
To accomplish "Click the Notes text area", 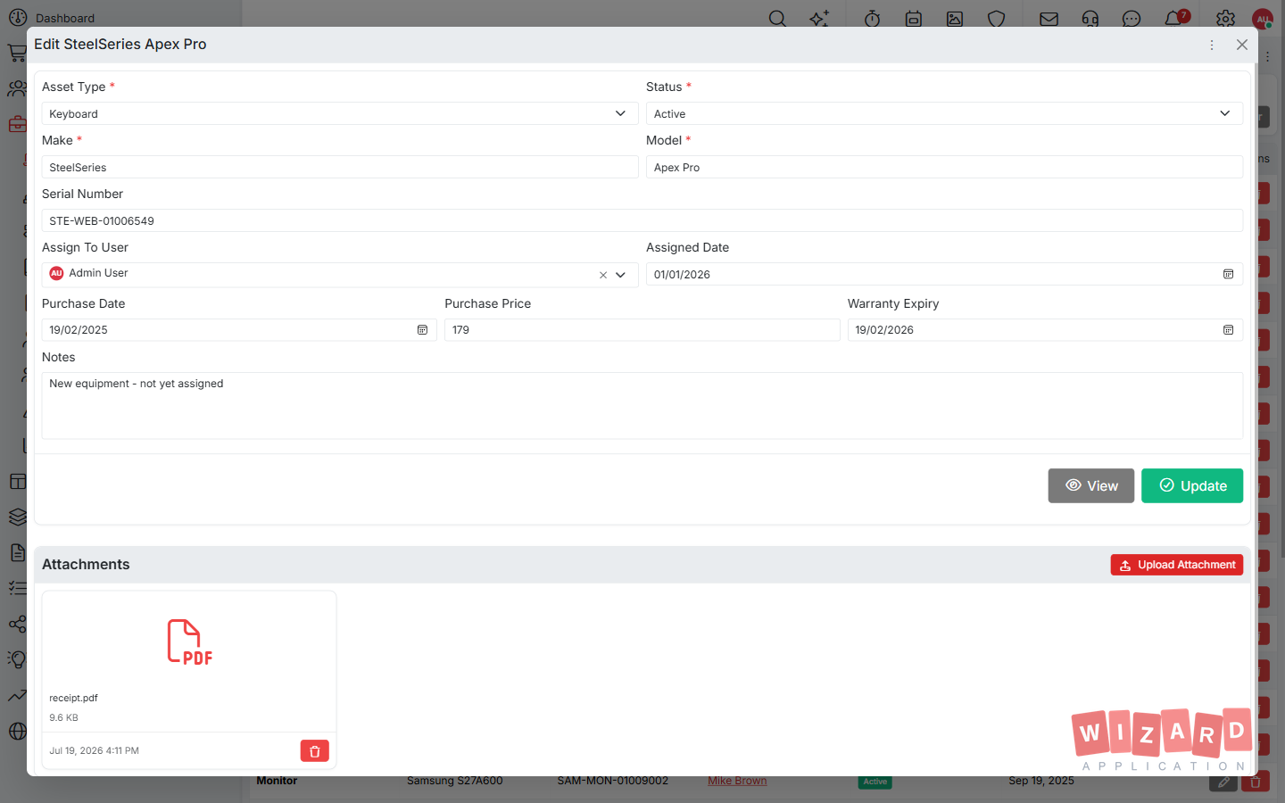I will click(642, 406).
